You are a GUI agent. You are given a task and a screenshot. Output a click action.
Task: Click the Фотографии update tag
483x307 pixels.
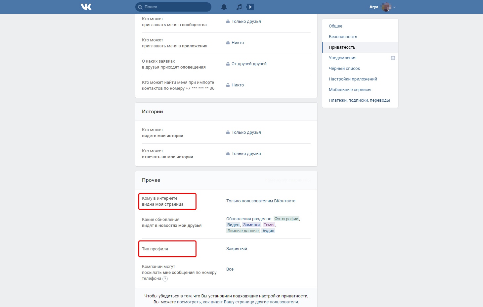(286, 219)
